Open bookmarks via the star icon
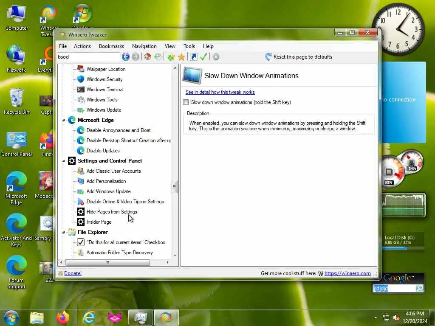Viewport: 435px width, 326px height. coord(181,57)
